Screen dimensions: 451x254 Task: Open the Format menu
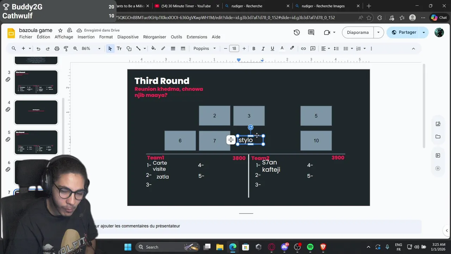106,37
